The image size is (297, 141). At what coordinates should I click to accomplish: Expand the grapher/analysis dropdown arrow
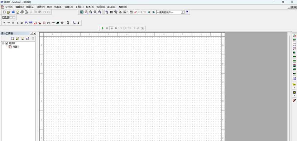[128, 12]
